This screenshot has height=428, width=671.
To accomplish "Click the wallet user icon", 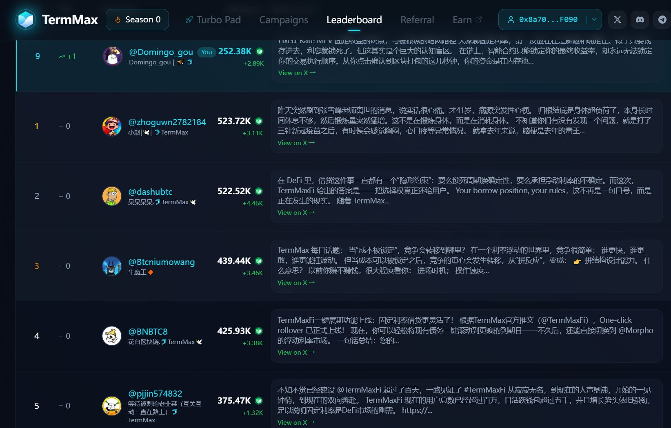I will click(x=511, y=20).
